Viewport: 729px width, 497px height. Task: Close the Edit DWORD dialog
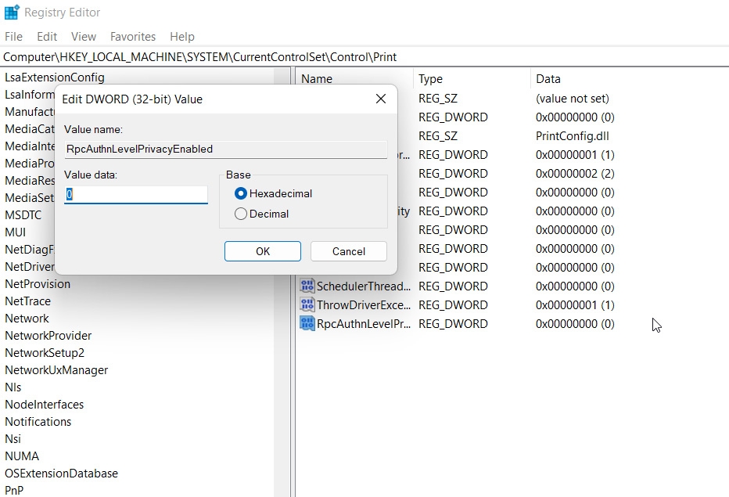(381, 99)
